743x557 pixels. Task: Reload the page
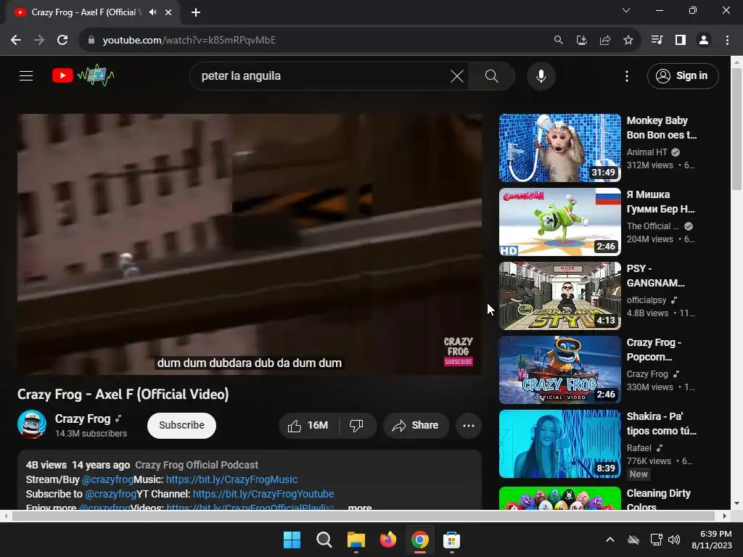click(62, 40)
